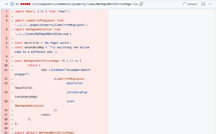The height and width of the screenshot is (134, 216).
Task: Click the red diffstat deletion squares
Action: click(25, 4)
